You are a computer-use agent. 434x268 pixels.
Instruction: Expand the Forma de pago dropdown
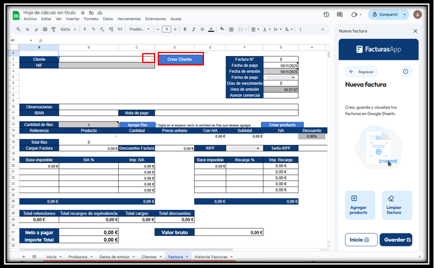292,77
